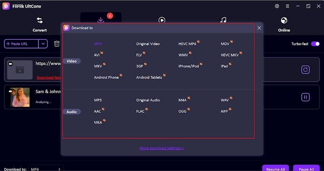Choose M4A audio format
The height and width of the screenshot is (171, 324).
(x=183, y=100)
